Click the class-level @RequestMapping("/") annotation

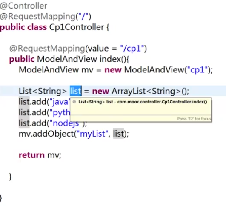click(x=46, y=17)
